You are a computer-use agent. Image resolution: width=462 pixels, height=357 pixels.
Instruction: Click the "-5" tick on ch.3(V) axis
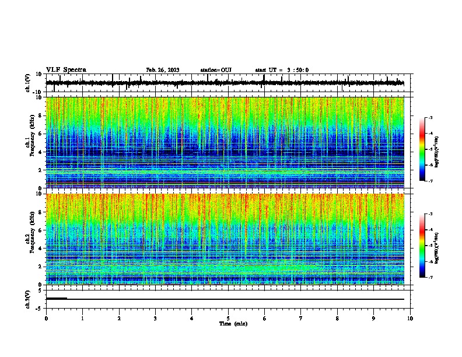click(39, 309)
